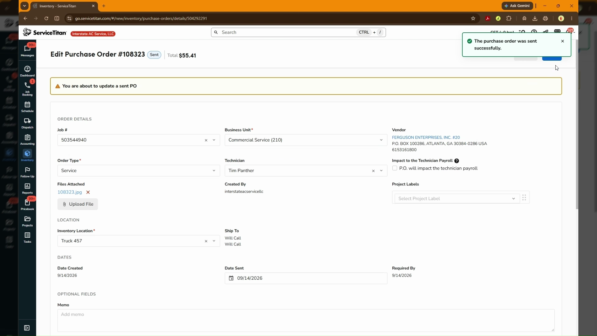Open the Pricebook sidebar icon

(x=27, y=205)
